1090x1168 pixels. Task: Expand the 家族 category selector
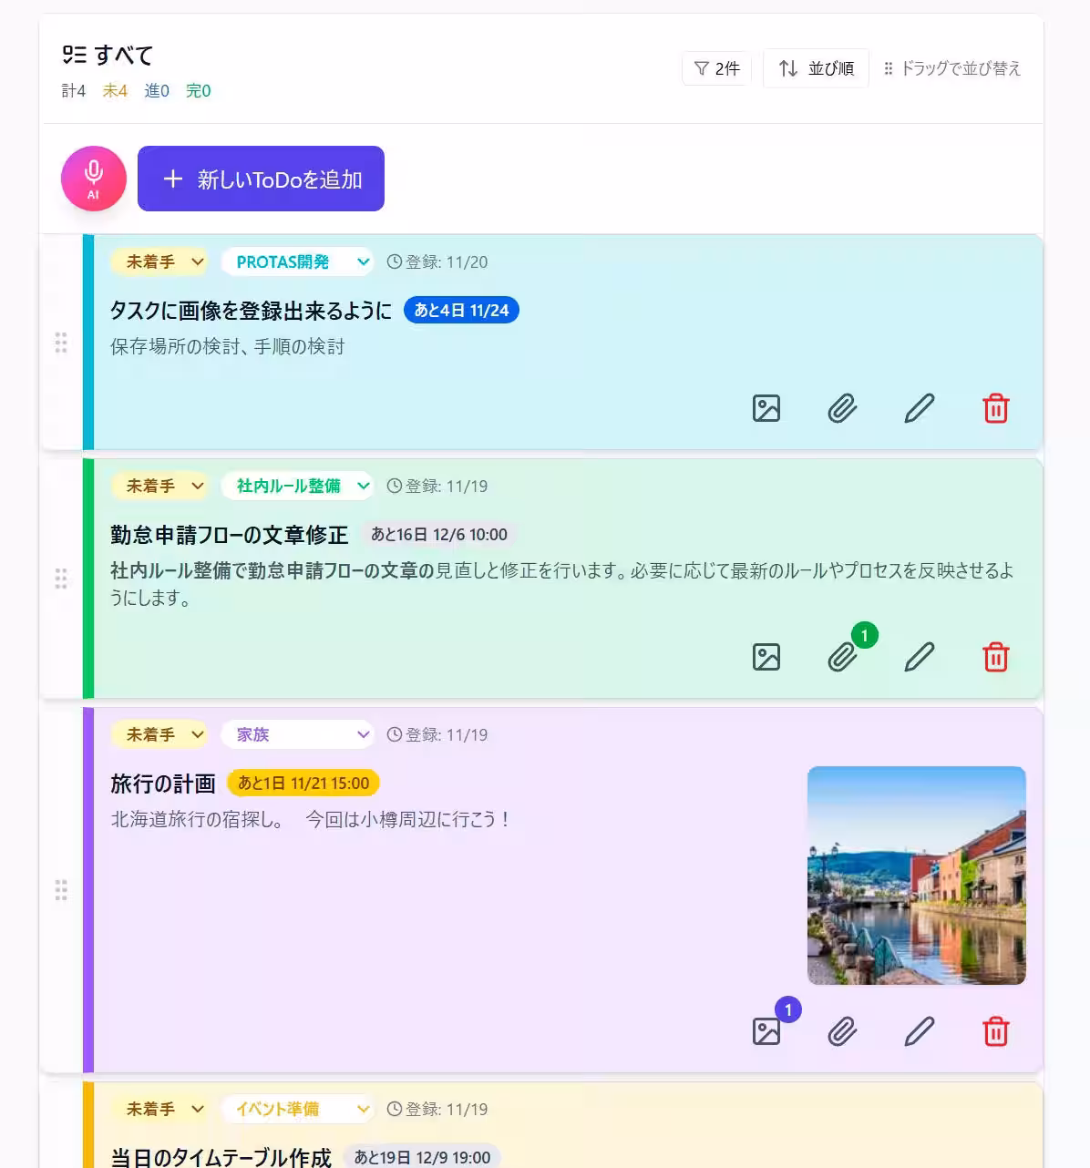(297, 734)
